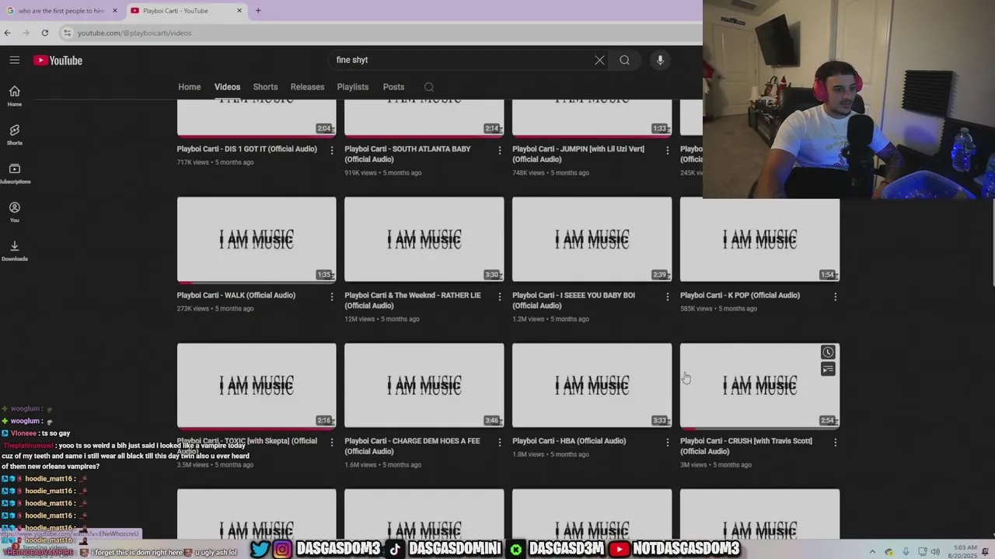Click the address bar URL

[134, 33]
